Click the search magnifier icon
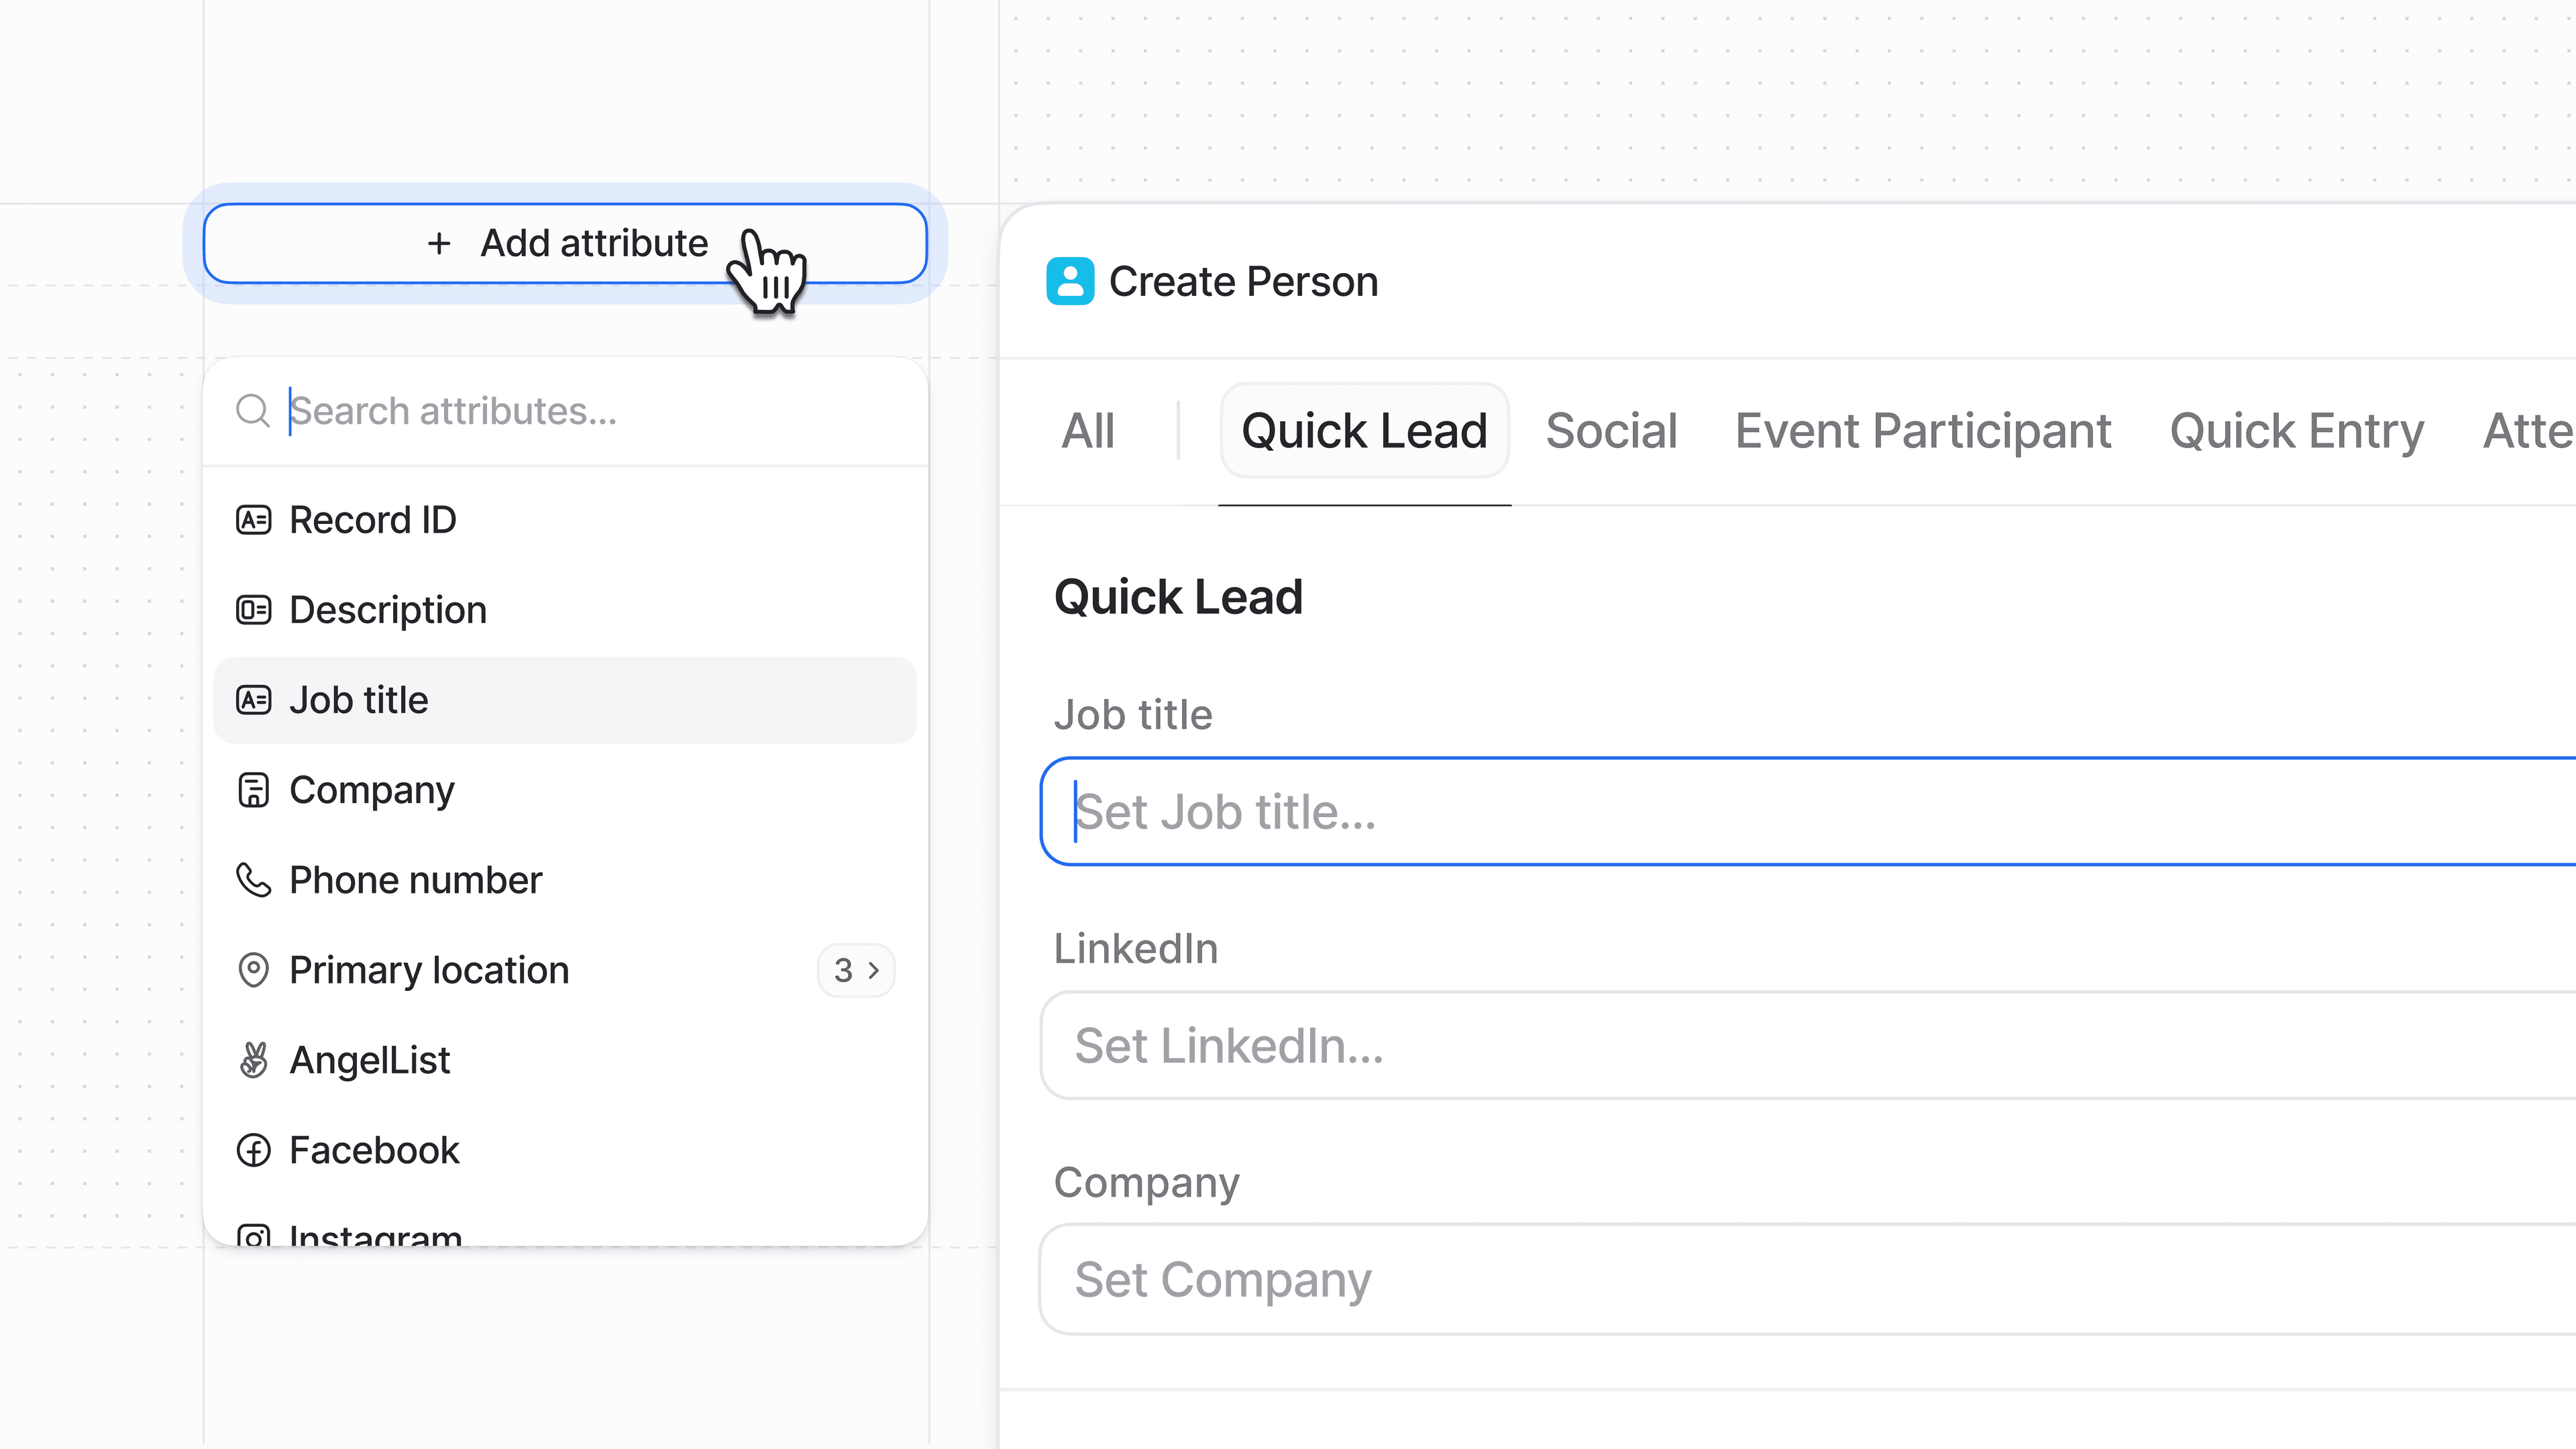The width and height of the screenshot is (2576, 1449). click(x=252, y=410)
